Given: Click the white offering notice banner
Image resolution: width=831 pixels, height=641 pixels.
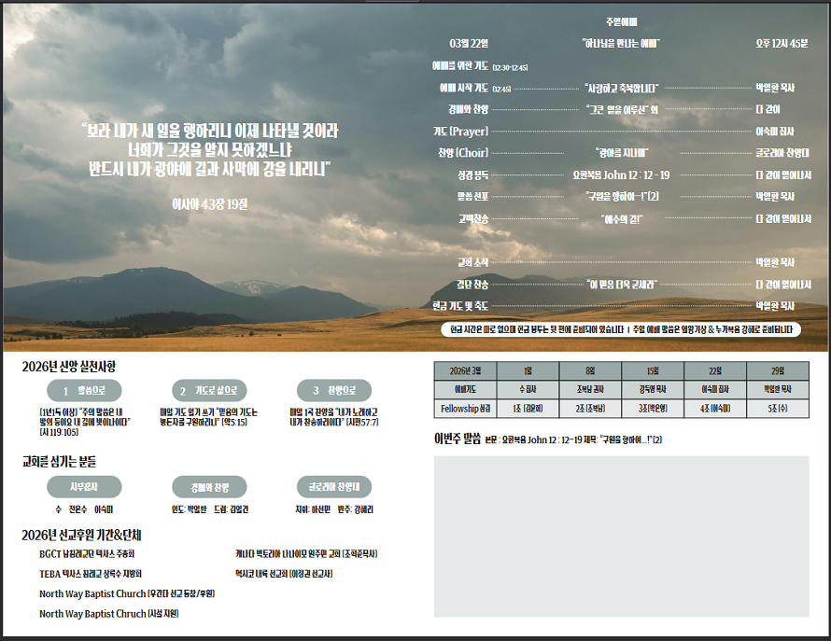Looking at the screenshot, I should (x=621, y=329).
